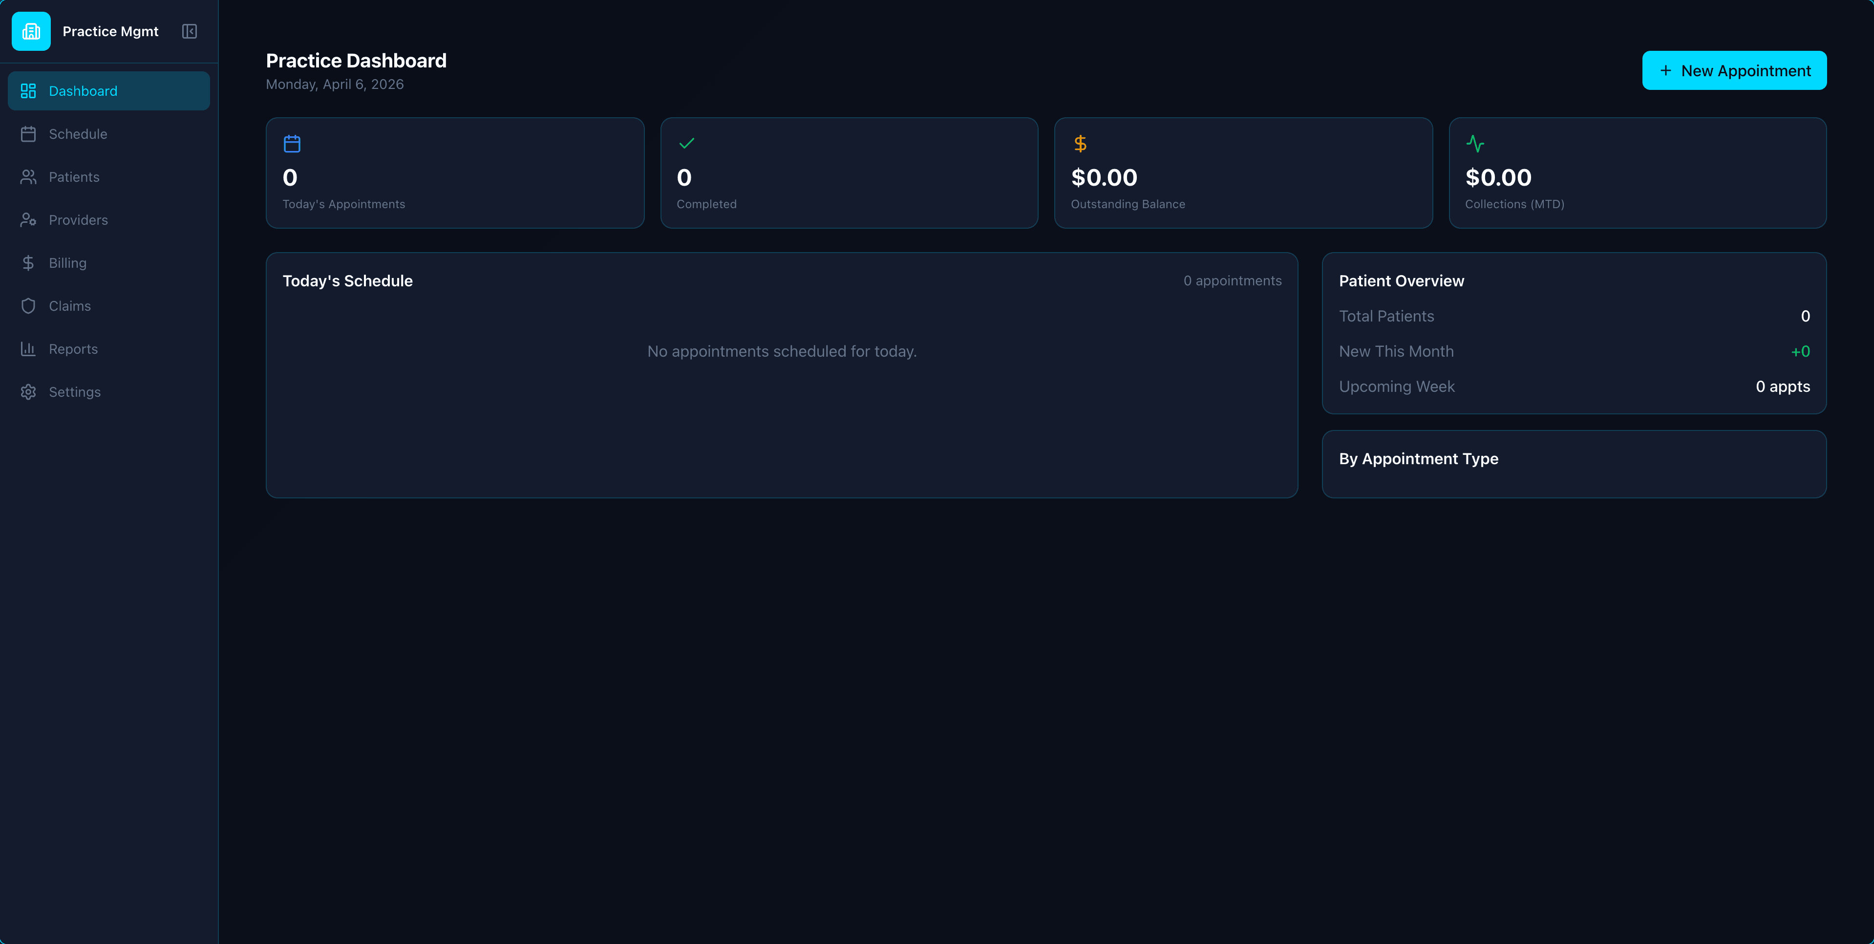1874x944 pixels.
Task: Click the Practice Dashboard heading
Action: pyautogui.click(x=356, y=61)
